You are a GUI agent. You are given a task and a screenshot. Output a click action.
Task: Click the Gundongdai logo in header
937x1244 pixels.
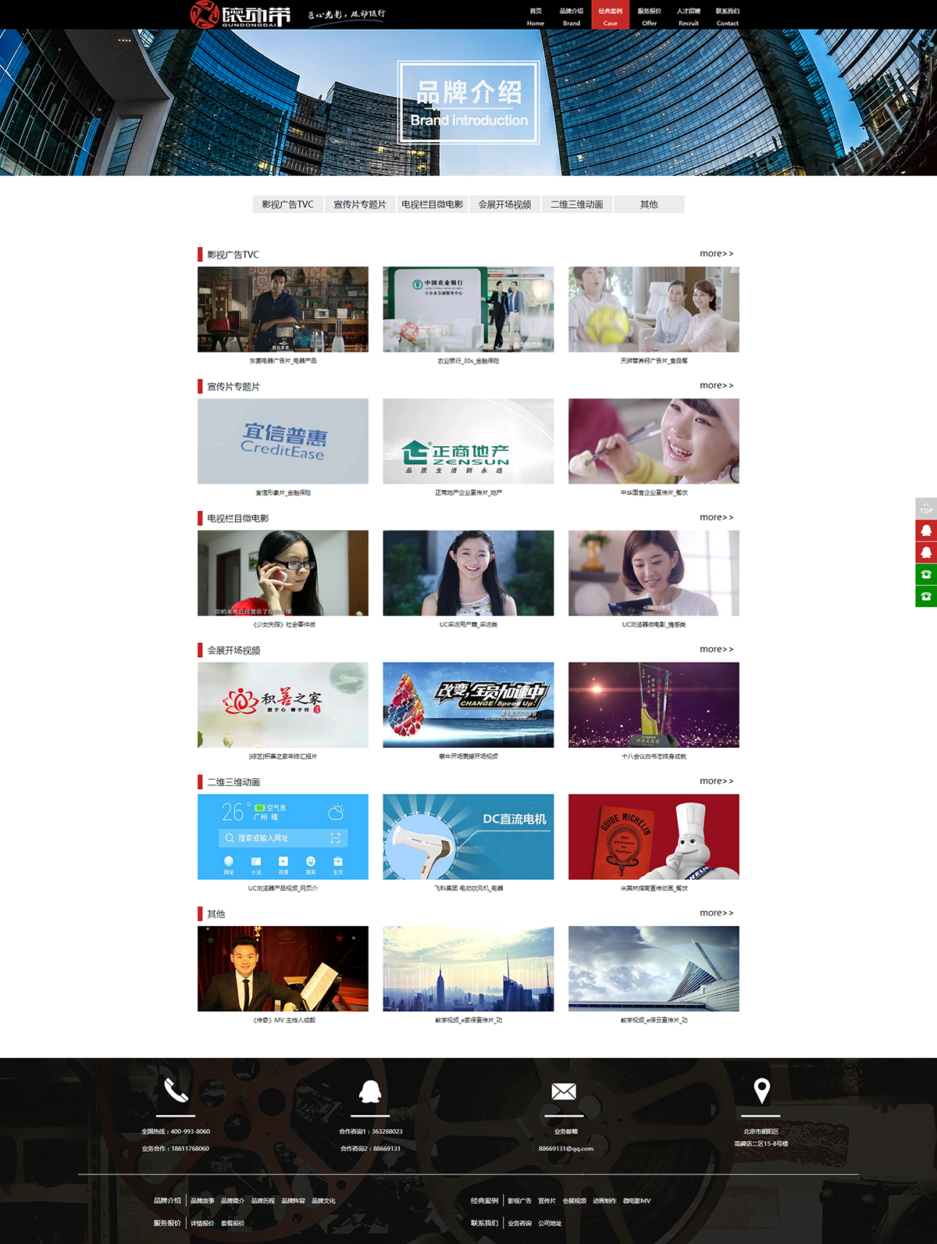pyautogui.click(x=241, y=15)
